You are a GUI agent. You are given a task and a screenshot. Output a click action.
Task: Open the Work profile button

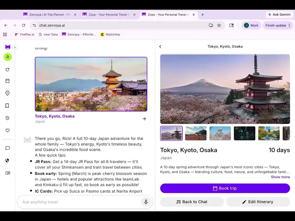coord(251,25)
